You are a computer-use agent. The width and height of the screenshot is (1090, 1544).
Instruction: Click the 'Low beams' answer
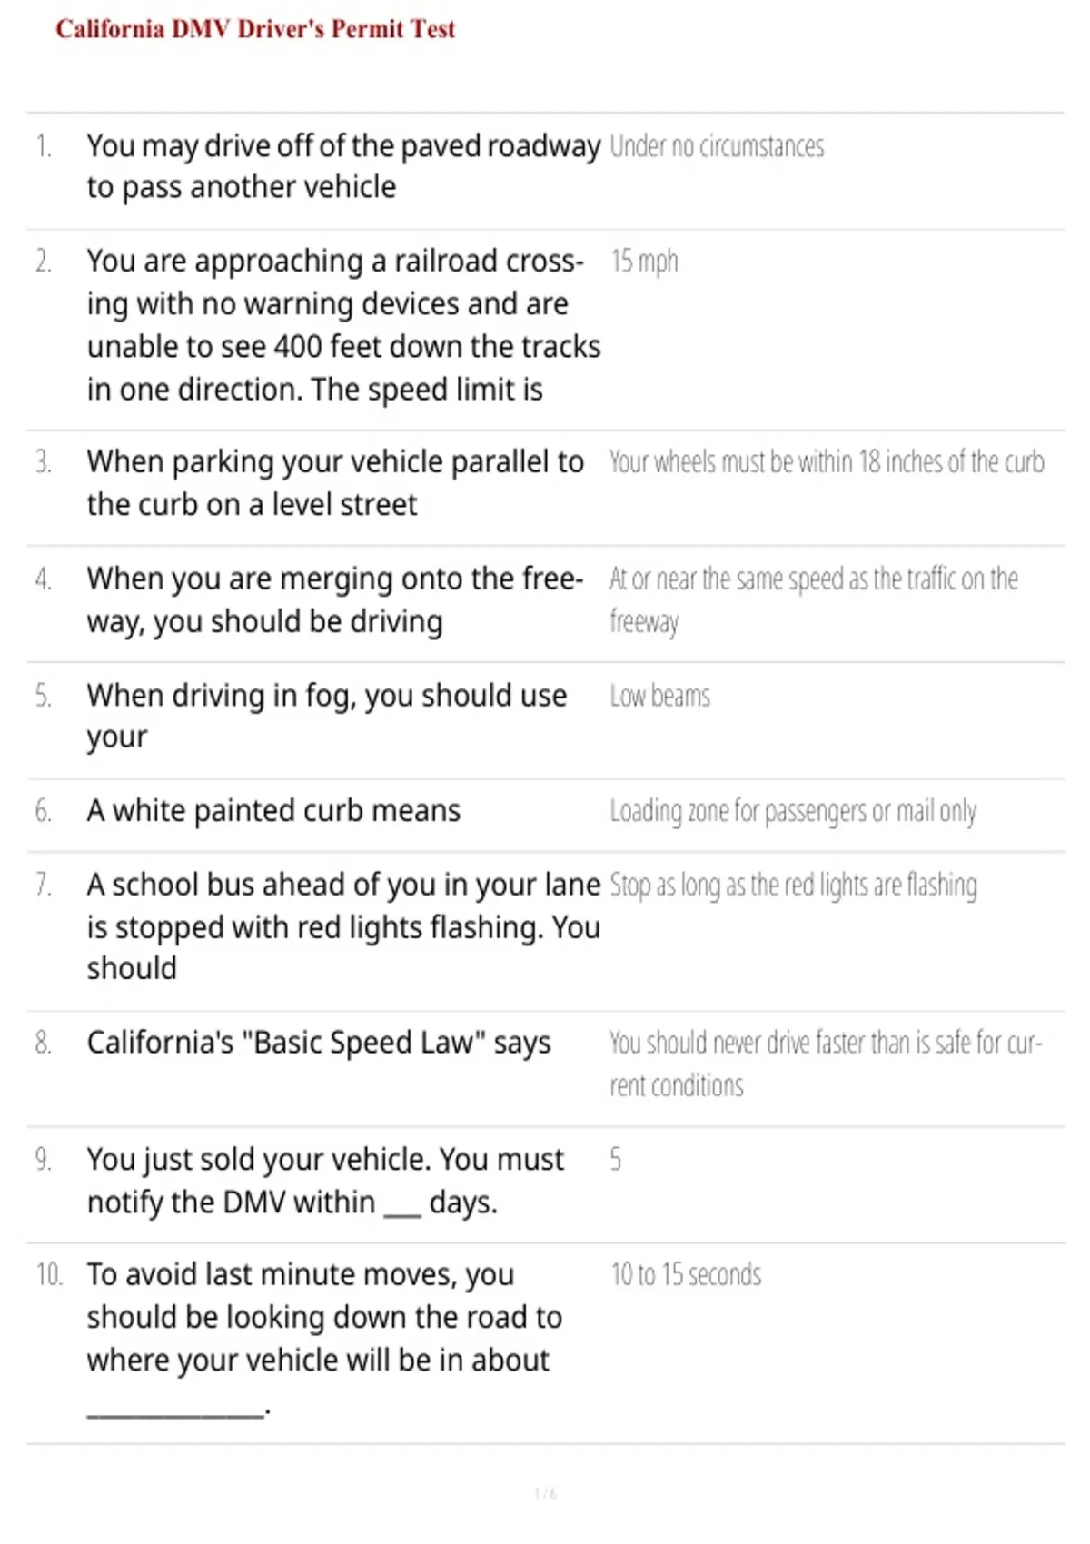pos(660,696)
